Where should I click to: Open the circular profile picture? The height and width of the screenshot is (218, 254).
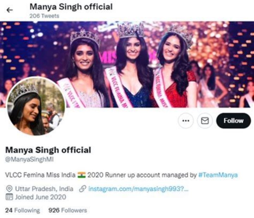coord(36,106)
